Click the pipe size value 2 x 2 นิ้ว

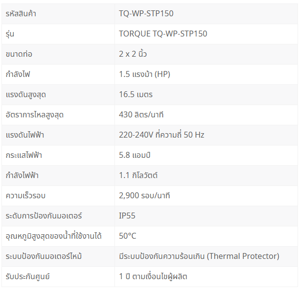pos(133,54)
